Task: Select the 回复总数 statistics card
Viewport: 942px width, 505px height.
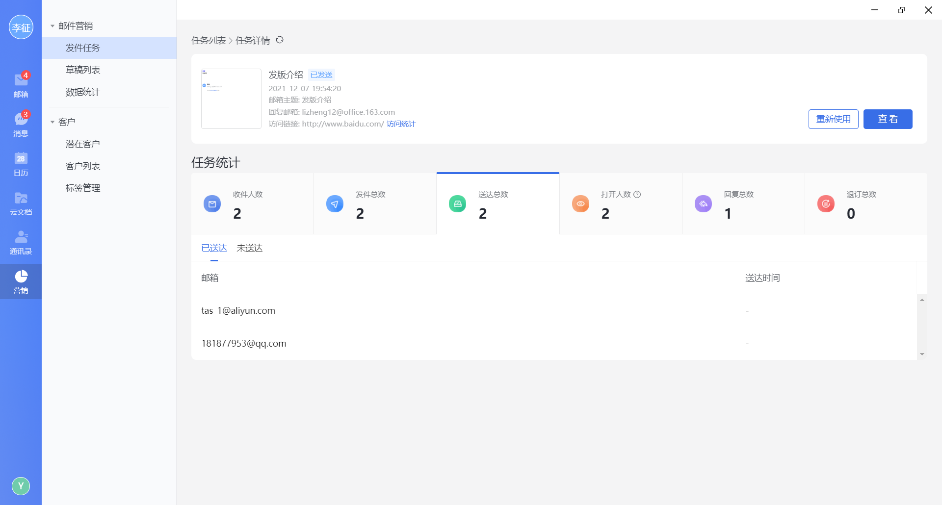Action: 743,204
